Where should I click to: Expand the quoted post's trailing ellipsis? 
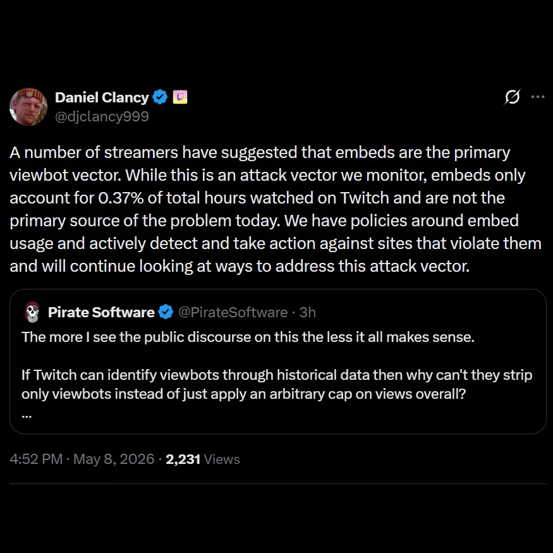tap(27, 416)
